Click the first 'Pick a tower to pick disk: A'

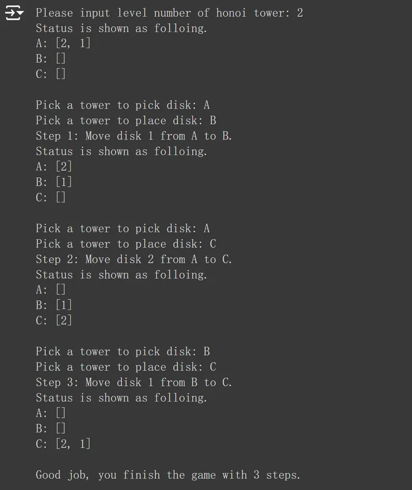[x=122, y=105]
